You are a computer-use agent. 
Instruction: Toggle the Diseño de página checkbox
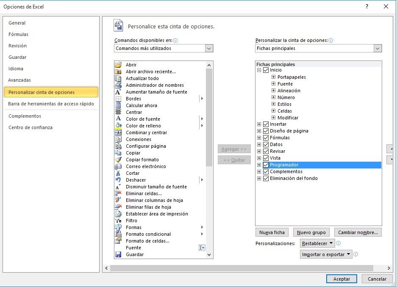point(266,131)
